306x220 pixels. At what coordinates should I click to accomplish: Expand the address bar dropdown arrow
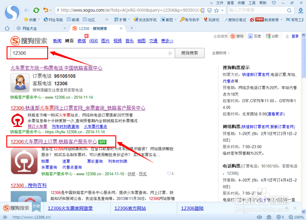[x=222, y=10]
